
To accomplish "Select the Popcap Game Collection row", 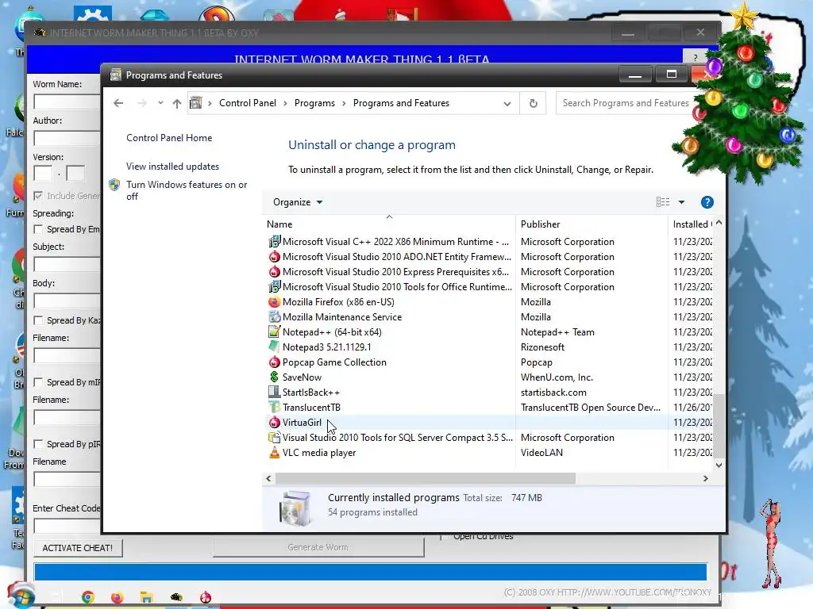I will click(x=487, y=362).
